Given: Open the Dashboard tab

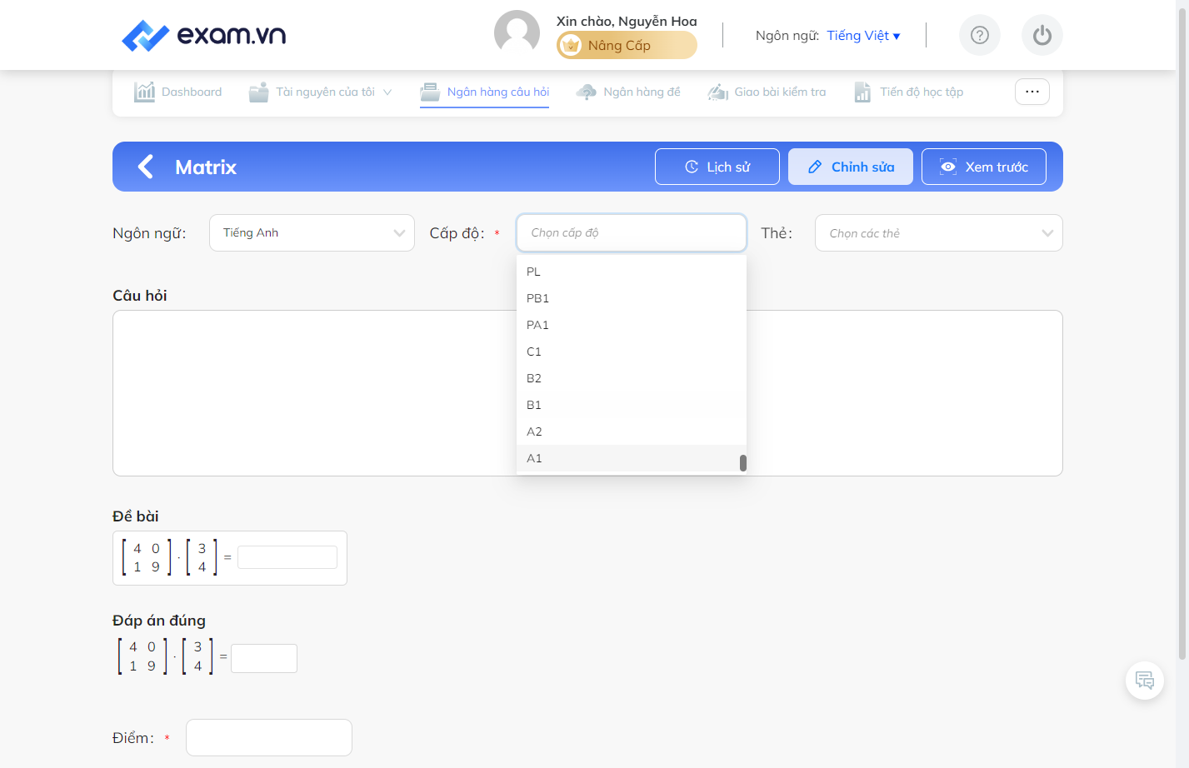Looking at the screenshot, I should click(x=178, y=92).
